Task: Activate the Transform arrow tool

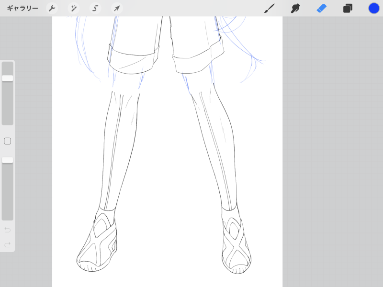Action: 117,9
